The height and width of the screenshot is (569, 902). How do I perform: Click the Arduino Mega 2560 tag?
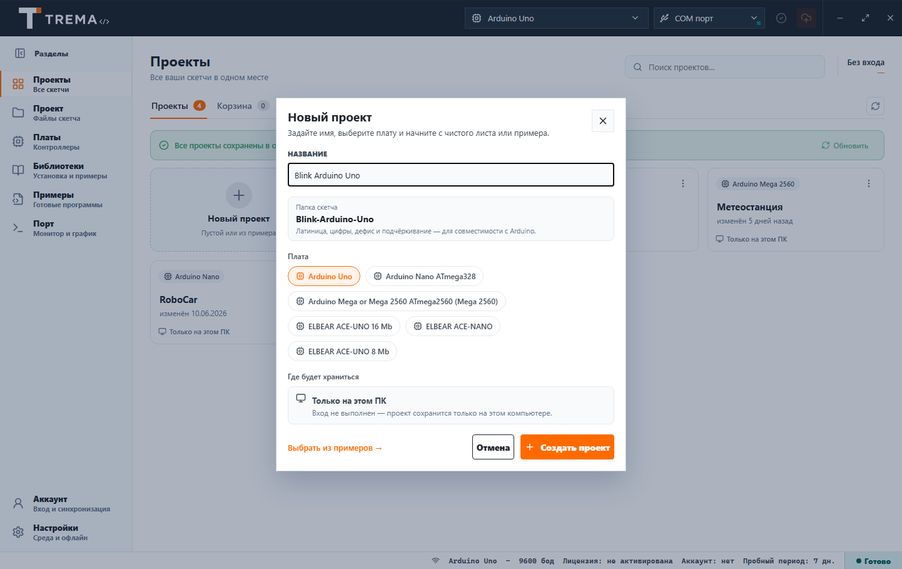758,184
